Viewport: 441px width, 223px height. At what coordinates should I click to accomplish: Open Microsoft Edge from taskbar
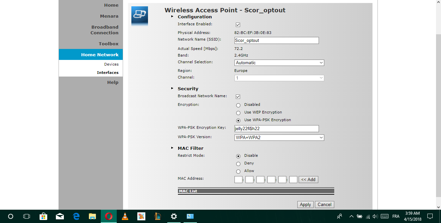(76, 216)
